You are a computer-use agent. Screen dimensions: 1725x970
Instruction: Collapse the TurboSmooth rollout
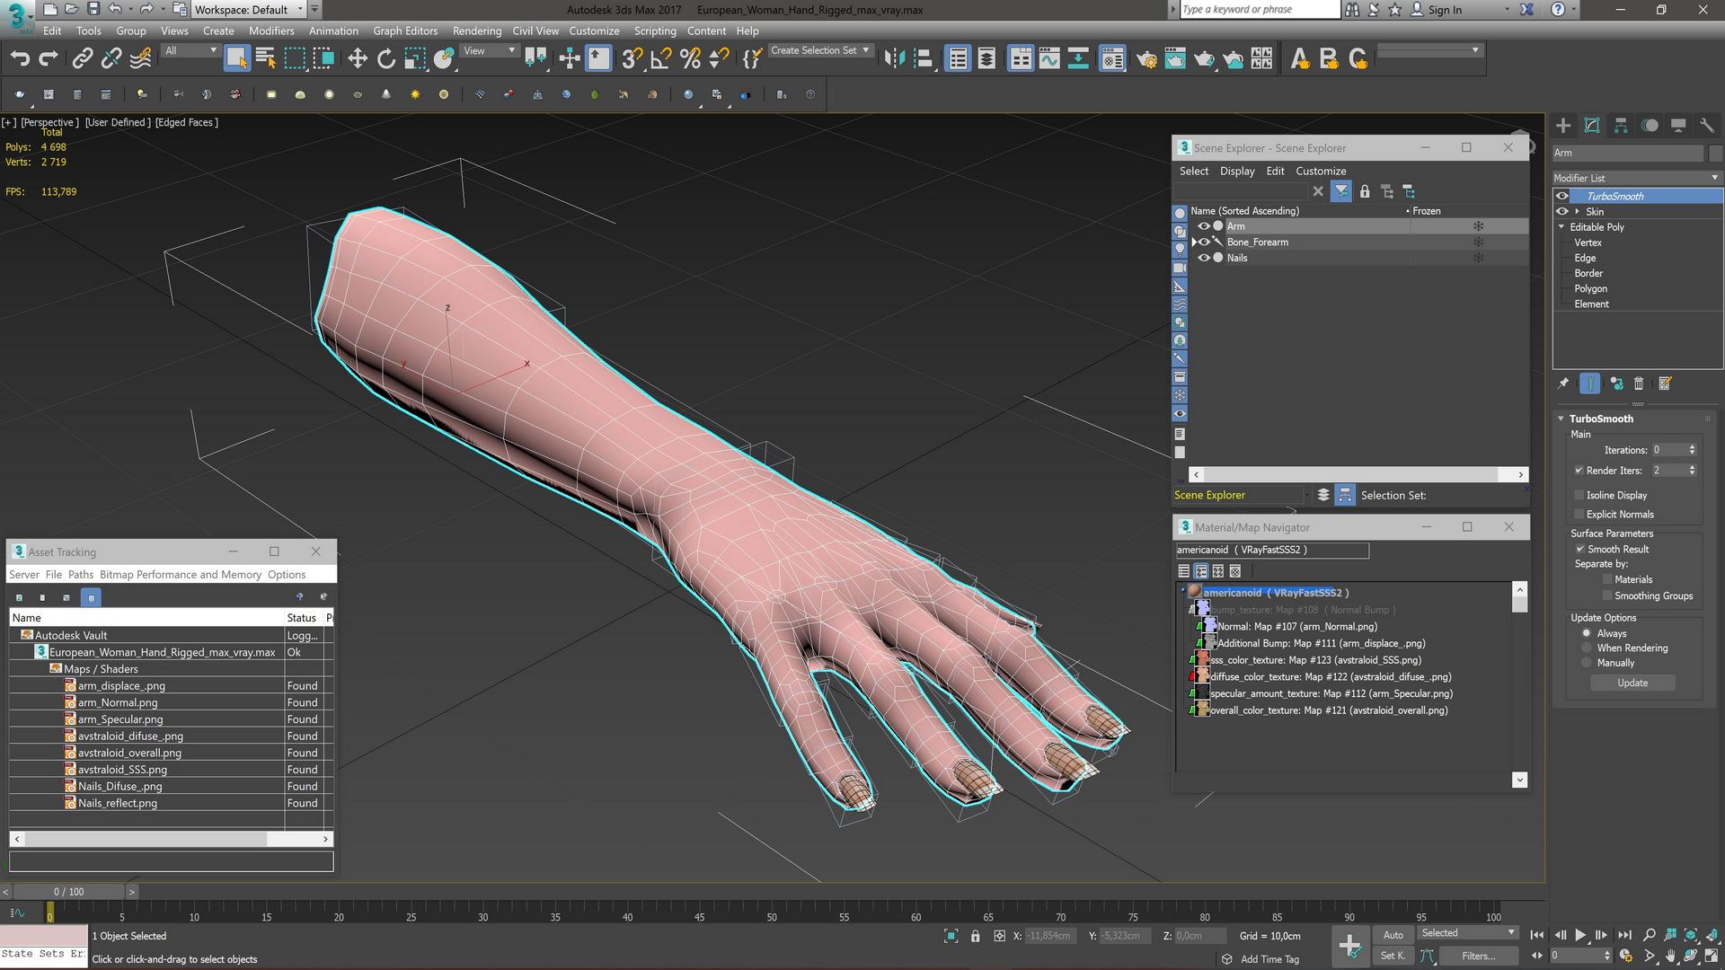tap(1561, 419)
